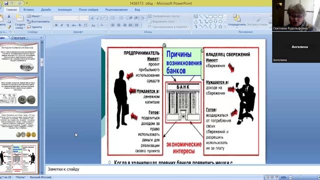
Task: Close the slides pane with X
Action: click(x=41, y=37)
